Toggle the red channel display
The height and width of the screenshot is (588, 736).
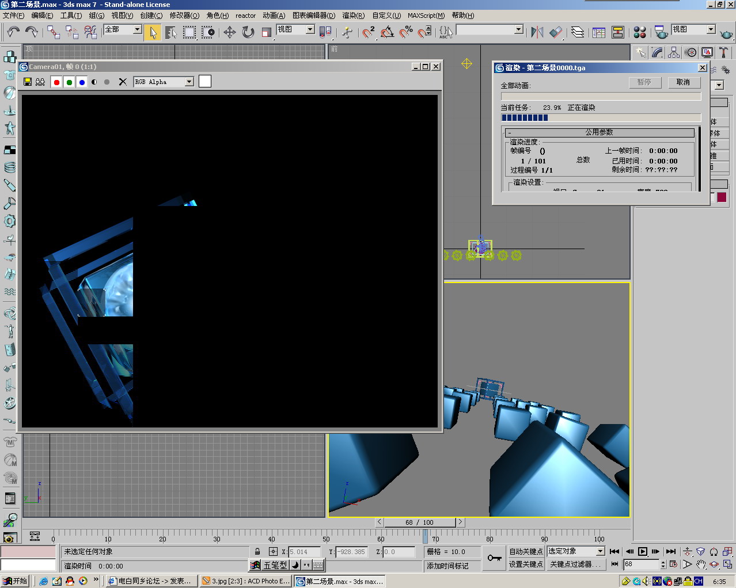tap(56, 82)
